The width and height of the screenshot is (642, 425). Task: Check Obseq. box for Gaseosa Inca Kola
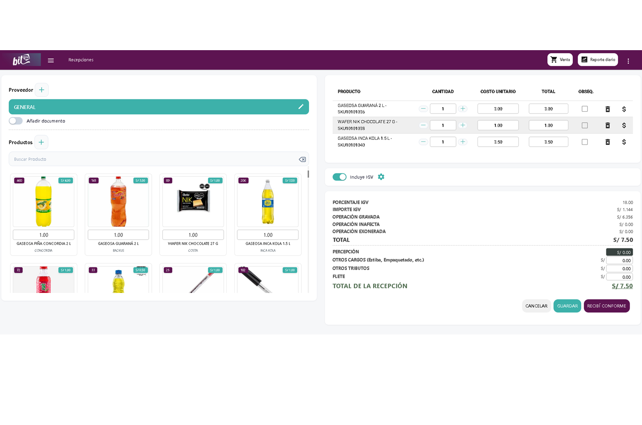pyautogui.click(x=585, y=142)
